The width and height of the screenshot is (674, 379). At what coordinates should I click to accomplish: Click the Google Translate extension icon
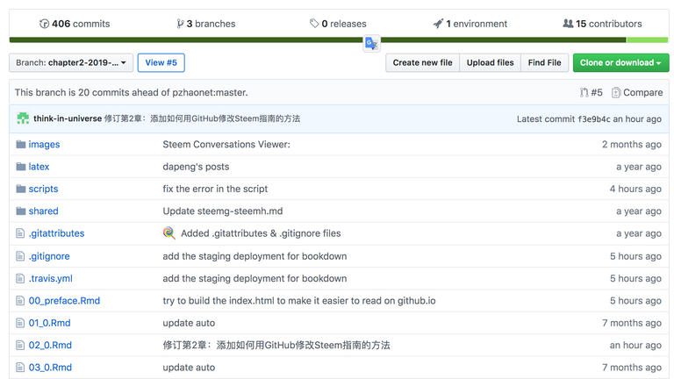pos(371,43)
